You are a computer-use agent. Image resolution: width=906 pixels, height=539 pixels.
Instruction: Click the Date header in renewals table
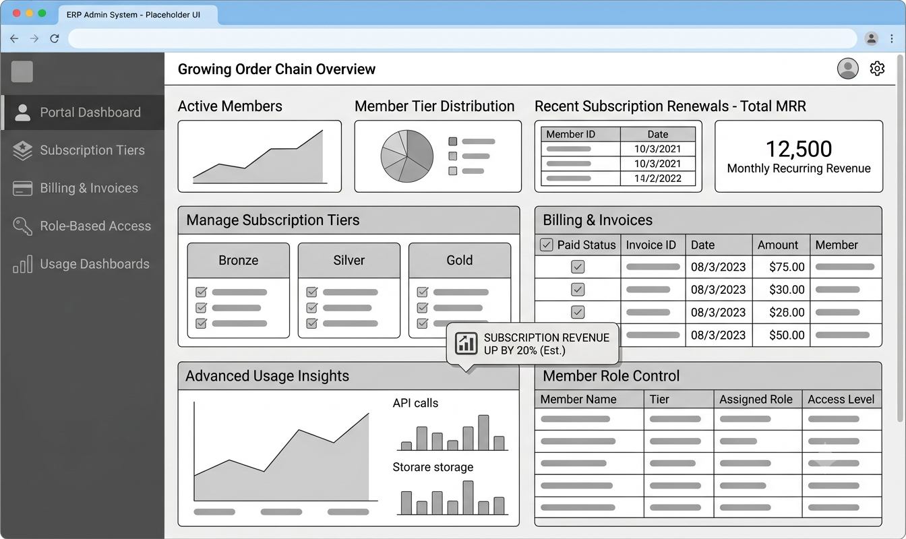click(x=658, y=134)
